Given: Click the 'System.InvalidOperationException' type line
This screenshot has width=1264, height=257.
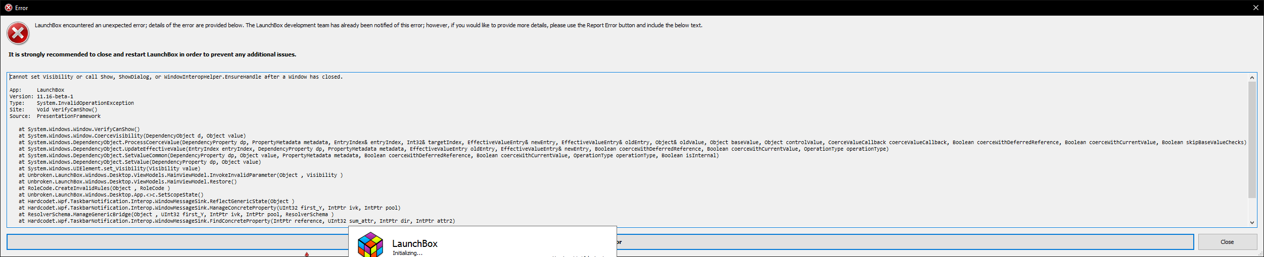Looking at the screenshot, I should [72, 103].
